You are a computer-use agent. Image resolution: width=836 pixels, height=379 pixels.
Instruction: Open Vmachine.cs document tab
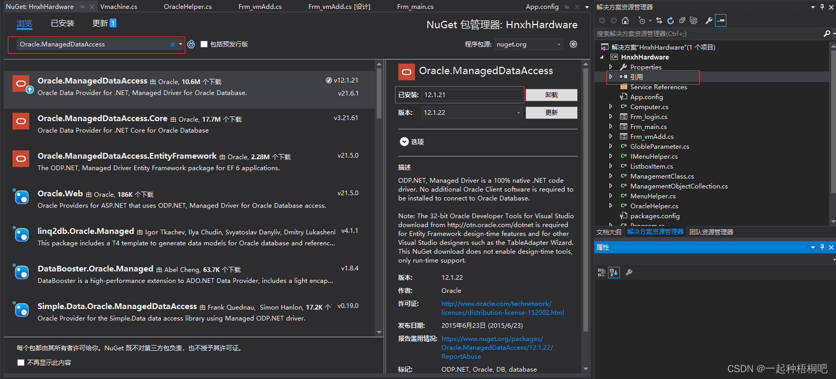(118, 7)
